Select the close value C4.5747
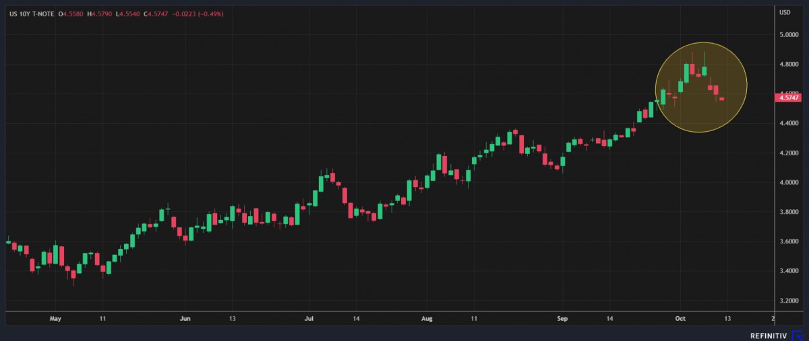The width and height of the screenshot is (809, 341). tap(156, 14)
